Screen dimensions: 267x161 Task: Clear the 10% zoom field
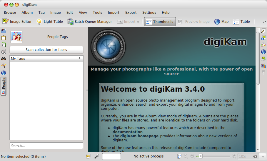coord(255,156)
